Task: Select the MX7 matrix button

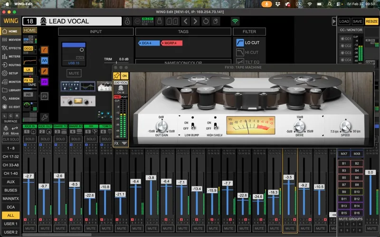Action: coord(344,154)
